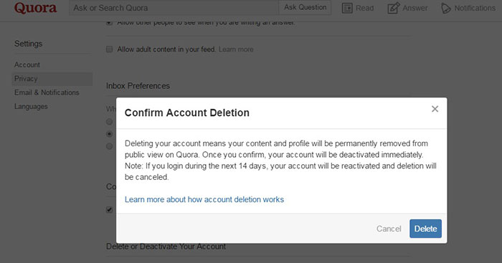This screenshot has height=263, width=502.
Task: Open Languages settings
Action: tap(31, 106)
